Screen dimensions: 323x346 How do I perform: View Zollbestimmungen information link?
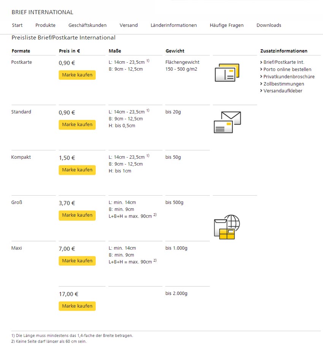pos(284,84)
